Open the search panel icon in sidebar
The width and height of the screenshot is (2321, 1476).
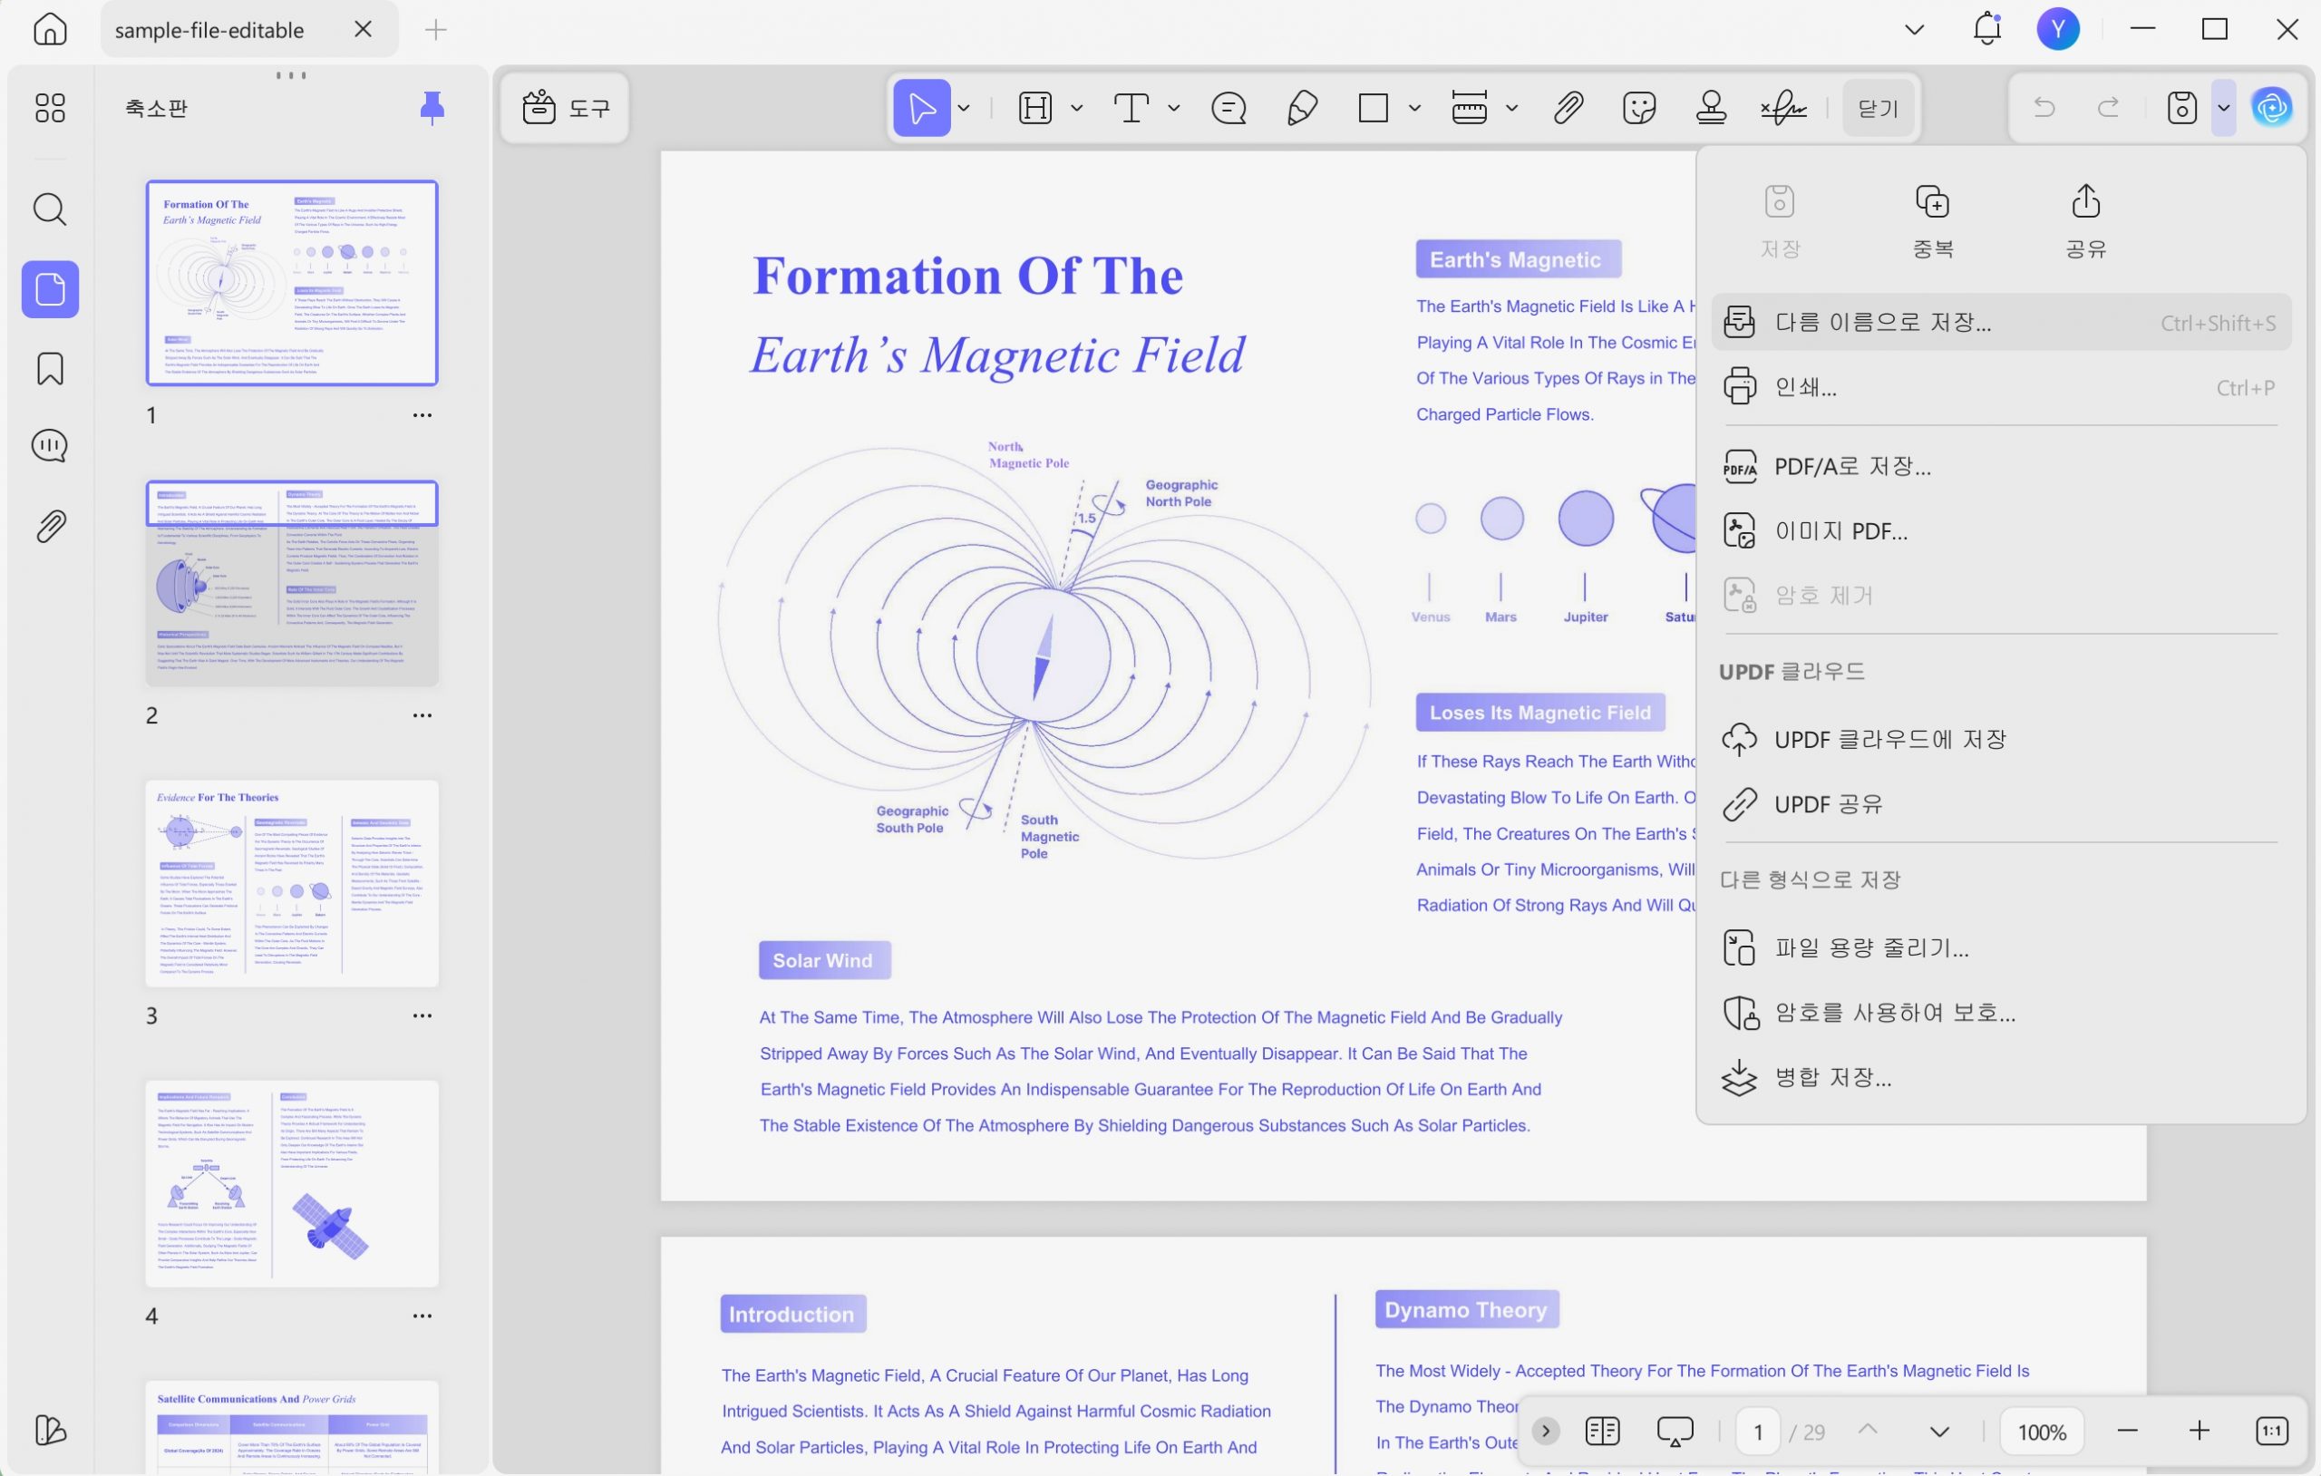point(50,209)
